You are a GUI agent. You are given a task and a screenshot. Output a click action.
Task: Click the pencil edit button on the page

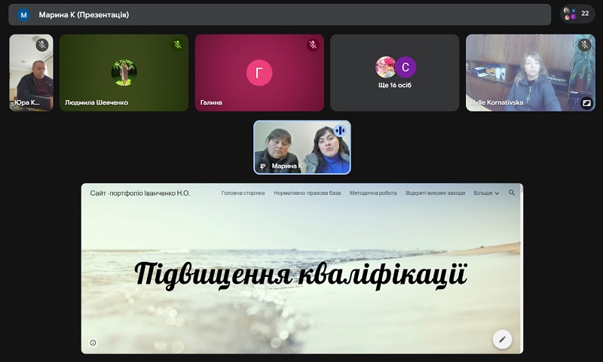click(x=502, y=339)
